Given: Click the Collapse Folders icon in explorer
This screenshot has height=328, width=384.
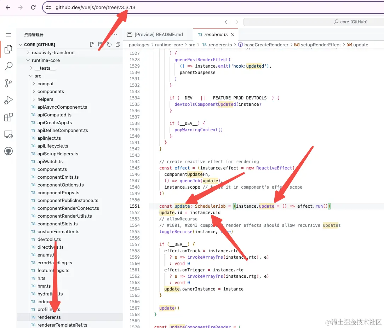Looking at the screenshot, I should 118,45.
